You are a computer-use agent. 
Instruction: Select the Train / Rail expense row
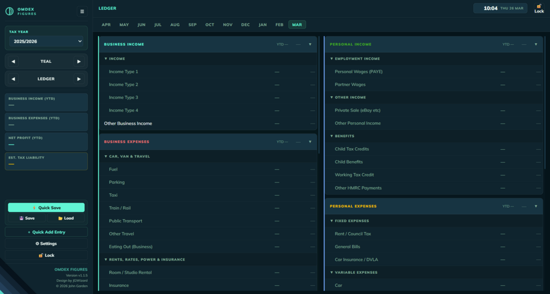(x=208, y=208)
